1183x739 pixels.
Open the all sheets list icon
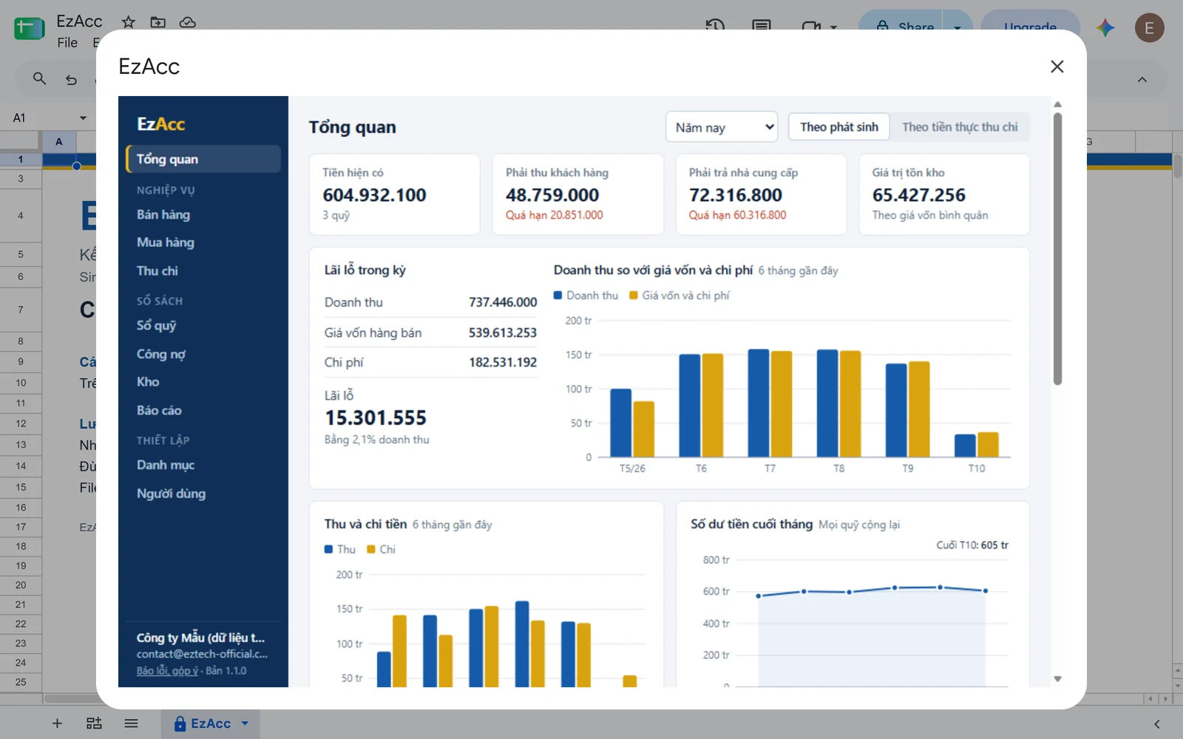click(x=131, y=723)
